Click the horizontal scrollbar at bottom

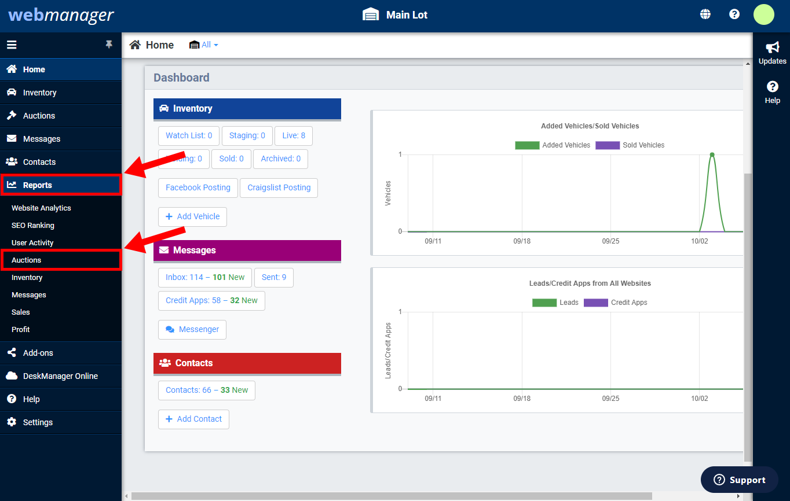392,496
